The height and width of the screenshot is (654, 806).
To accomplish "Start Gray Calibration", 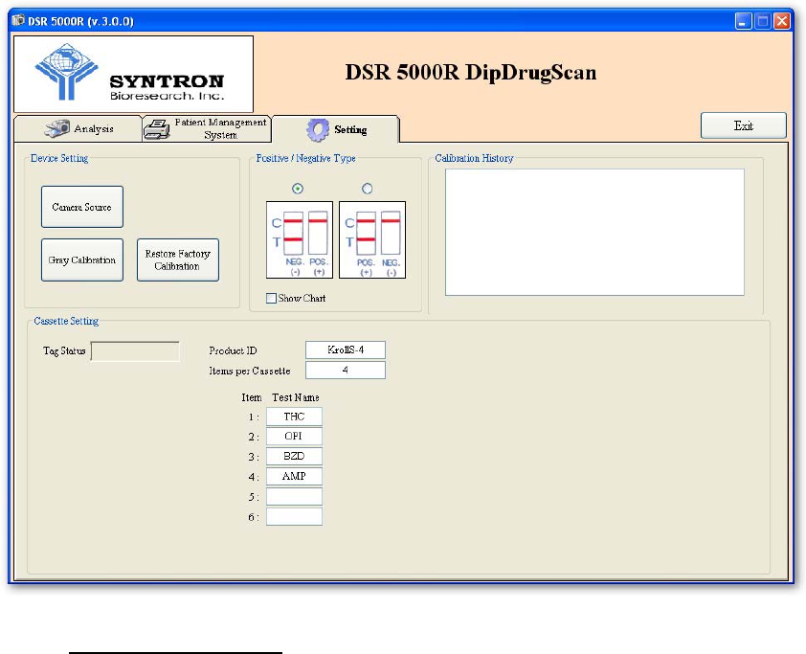I will tap(82, 259).
